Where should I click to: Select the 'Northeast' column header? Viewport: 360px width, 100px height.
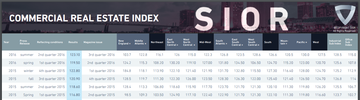[x=157, y=42]
